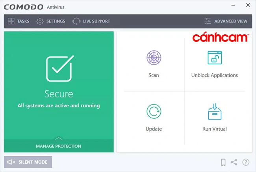This screenshot has width=256, height=172.
Task: Switch to ADVANCED VIEW label
Action: [231, 21]
